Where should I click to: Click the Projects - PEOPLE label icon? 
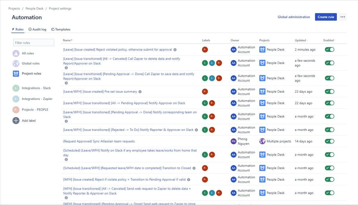pos(16,110)
